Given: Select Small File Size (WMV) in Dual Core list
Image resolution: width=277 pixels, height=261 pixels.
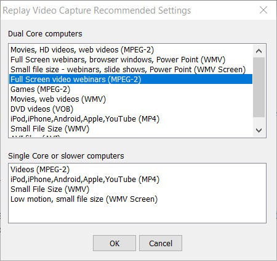Looking at the screenshot, I should [x=131, y=129].
